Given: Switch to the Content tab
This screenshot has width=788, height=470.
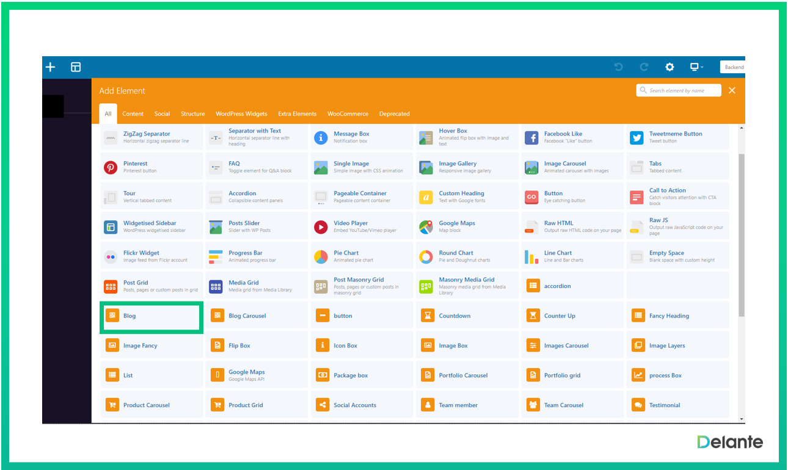Looking at the screenshot, I should coord(133,114).
